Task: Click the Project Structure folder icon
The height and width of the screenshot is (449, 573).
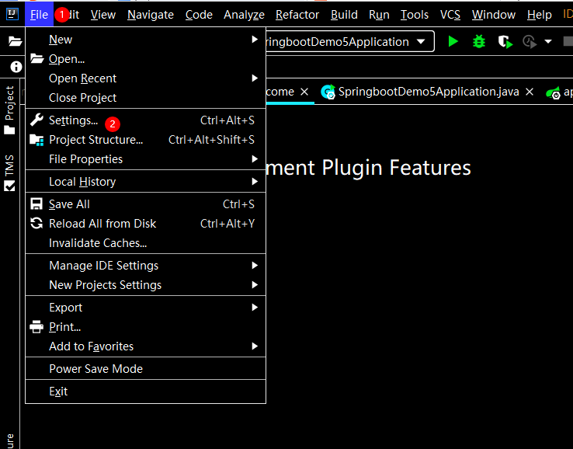Action: pyautogui.click(x=36, y=140)
